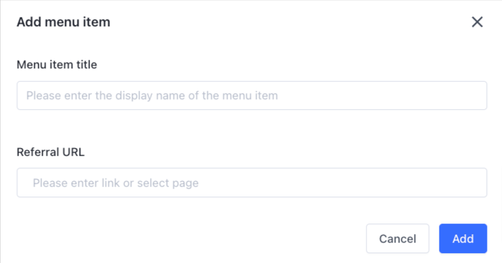Place cursor in the display name box
The height and width of the screenshot is (263, 502).
[x=251, y=95]
